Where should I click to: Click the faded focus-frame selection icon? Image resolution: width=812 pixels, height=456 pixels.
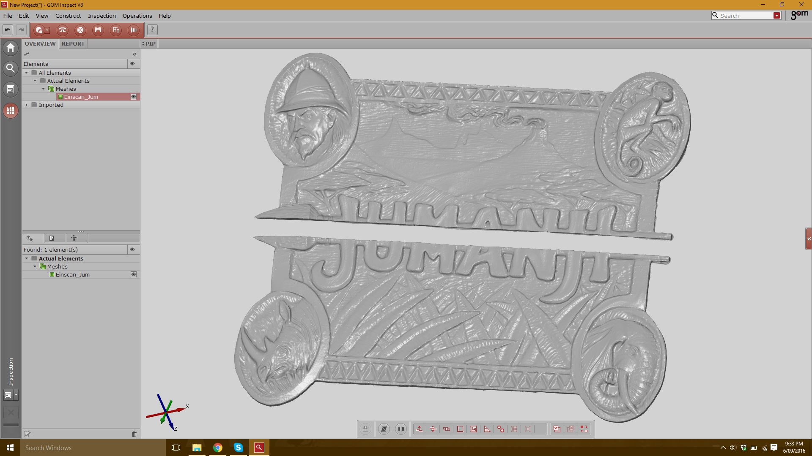point(528,429)
